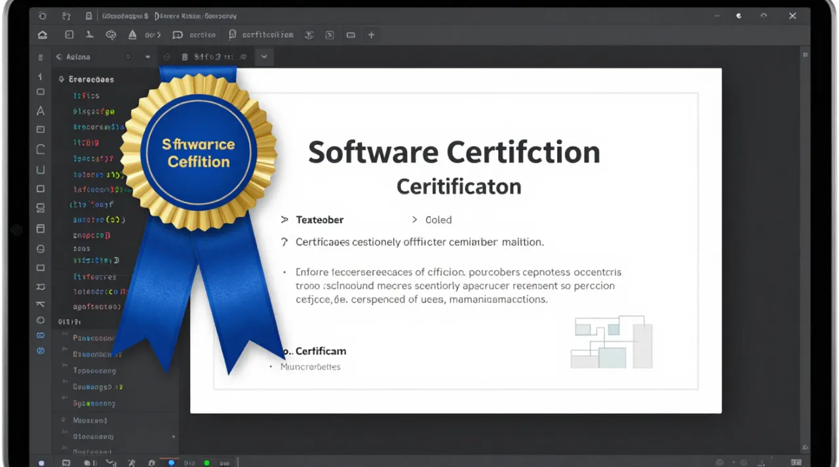Screen dimensions: 839x467
Task: Click the person icon in the top toolbar
Action: click(x=90, y=35)
